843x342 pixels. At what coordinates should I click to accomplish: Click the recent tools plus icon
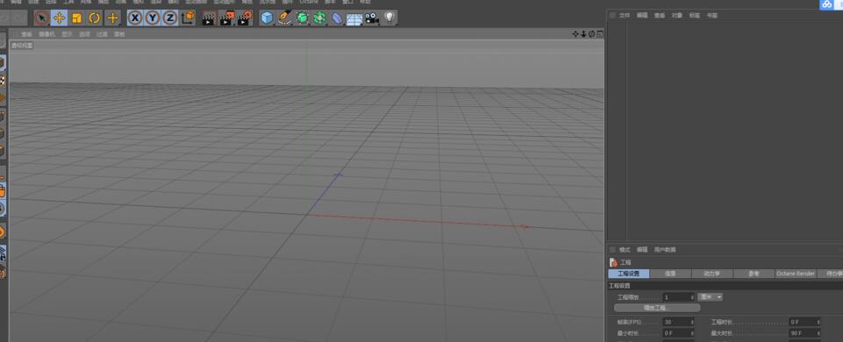112,18
